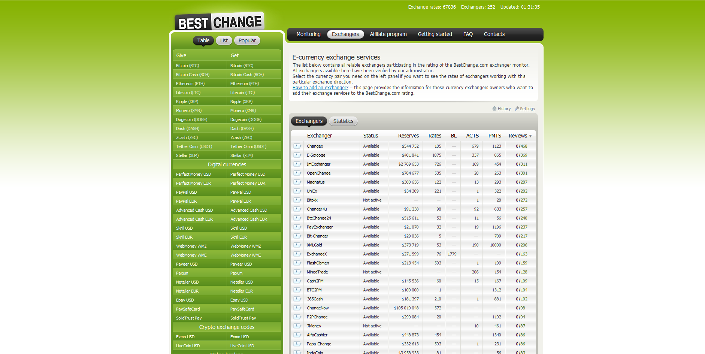Click the BestChange logo

[219, 21]
